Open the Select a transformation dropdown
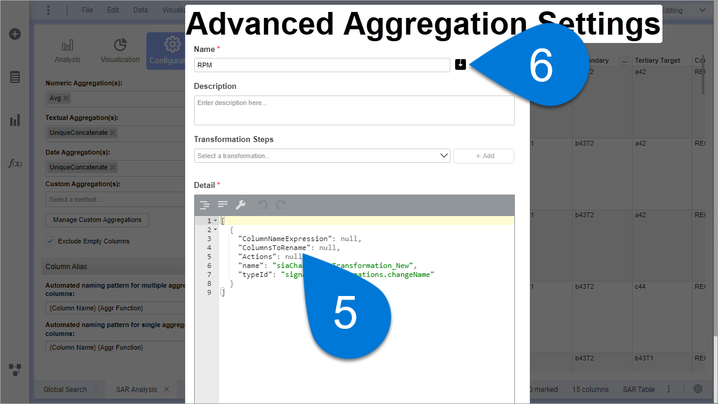The image size is (718, 404). (x=322, y=156)
